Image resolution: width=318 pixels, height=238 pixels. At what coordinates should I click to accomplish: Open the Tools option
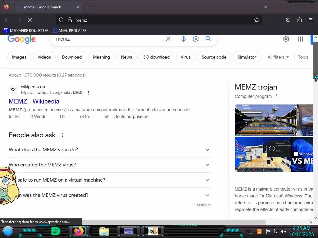(303, 57)
